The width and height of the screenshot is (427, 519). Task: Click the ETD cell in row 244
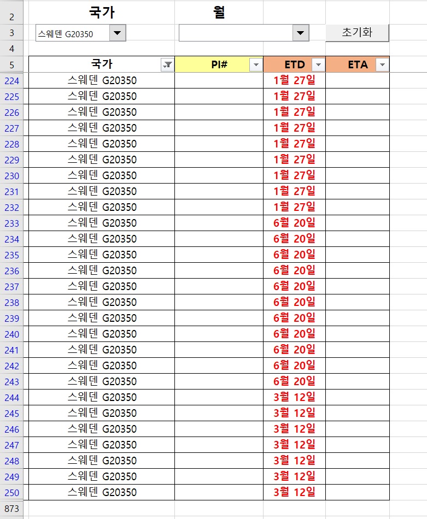[295, 397]
